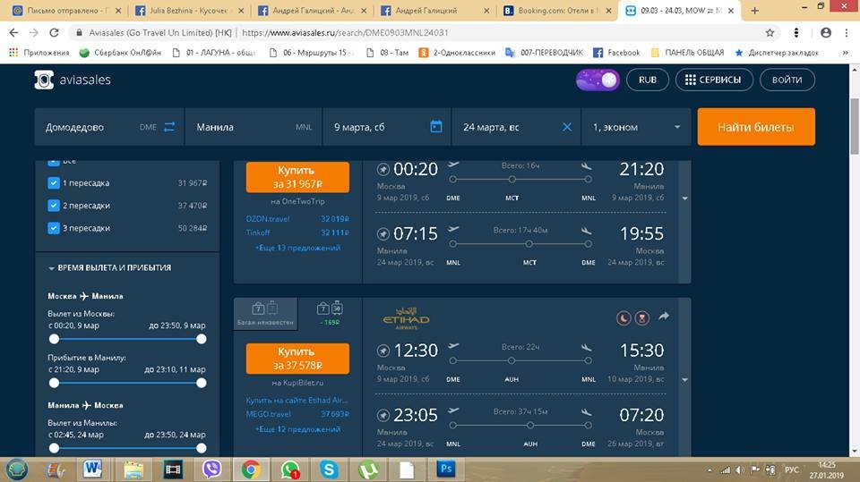This screenshot has height=482, width=860.
Task: Switch to the Booking.com browser tab
Action: tap(556, 11)
